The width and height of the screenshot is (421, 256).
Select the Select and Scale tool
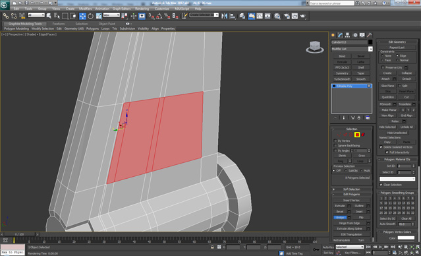99,16
